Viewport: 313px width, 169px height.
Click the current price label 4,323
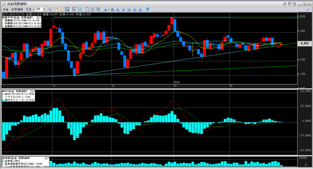point(305,43)
